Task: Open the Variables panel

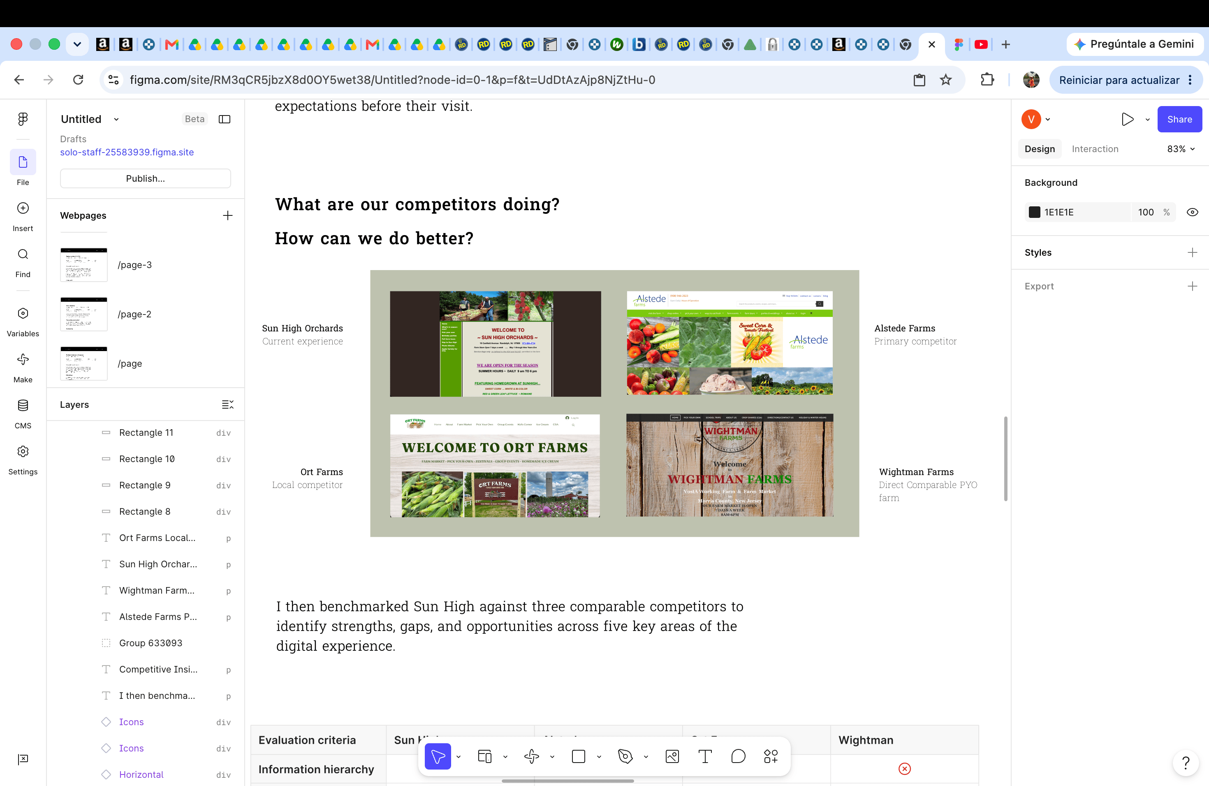Action: [23, 321]
